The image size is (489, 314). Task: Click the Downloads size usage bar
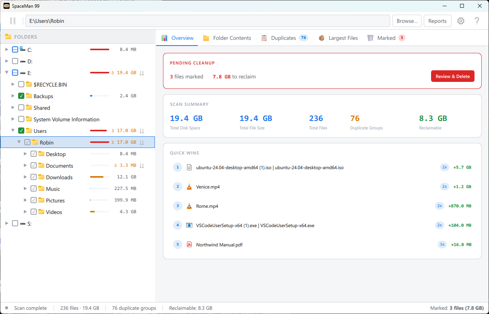[100, 177]
